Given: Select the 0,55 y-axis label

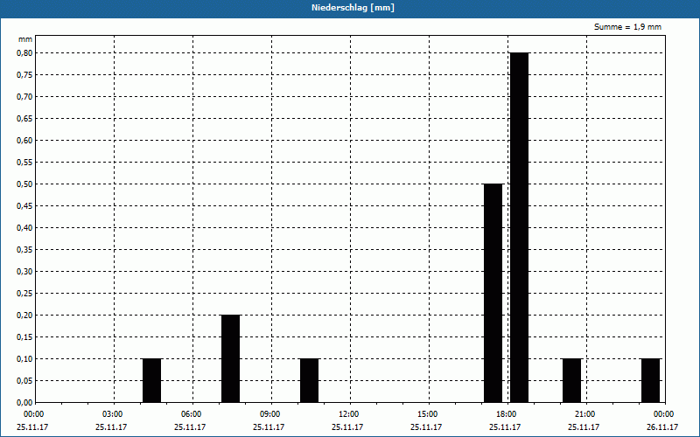Looking at the screenshot, I should click(24, 163).
